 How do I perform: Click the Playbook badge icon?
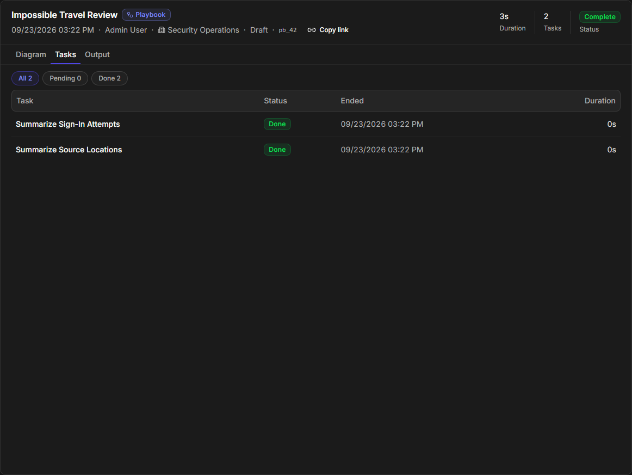130,15
